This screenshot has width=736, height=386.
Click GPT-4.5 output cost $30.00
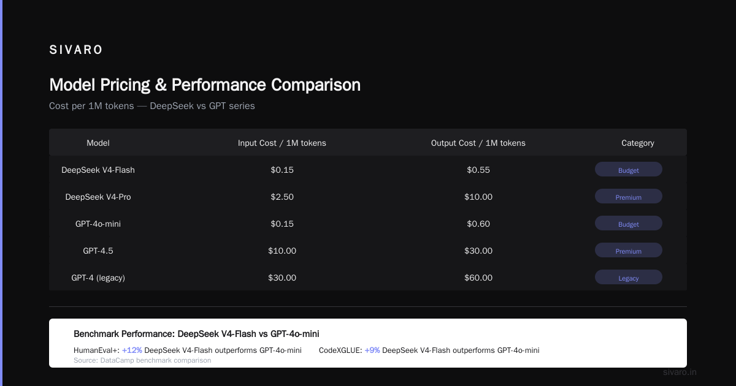(x=478, y=251)
